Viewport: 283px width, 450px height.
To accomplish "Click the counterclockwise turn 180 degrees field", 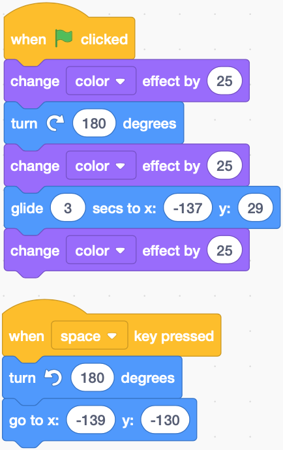I will pyautogui.click(x=93, y=378).
